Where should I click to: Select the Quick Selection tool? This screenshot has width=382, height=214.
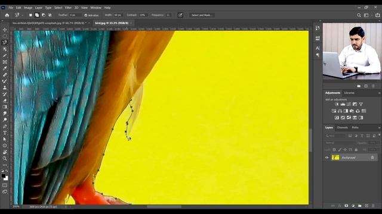(x=5, y=49)
